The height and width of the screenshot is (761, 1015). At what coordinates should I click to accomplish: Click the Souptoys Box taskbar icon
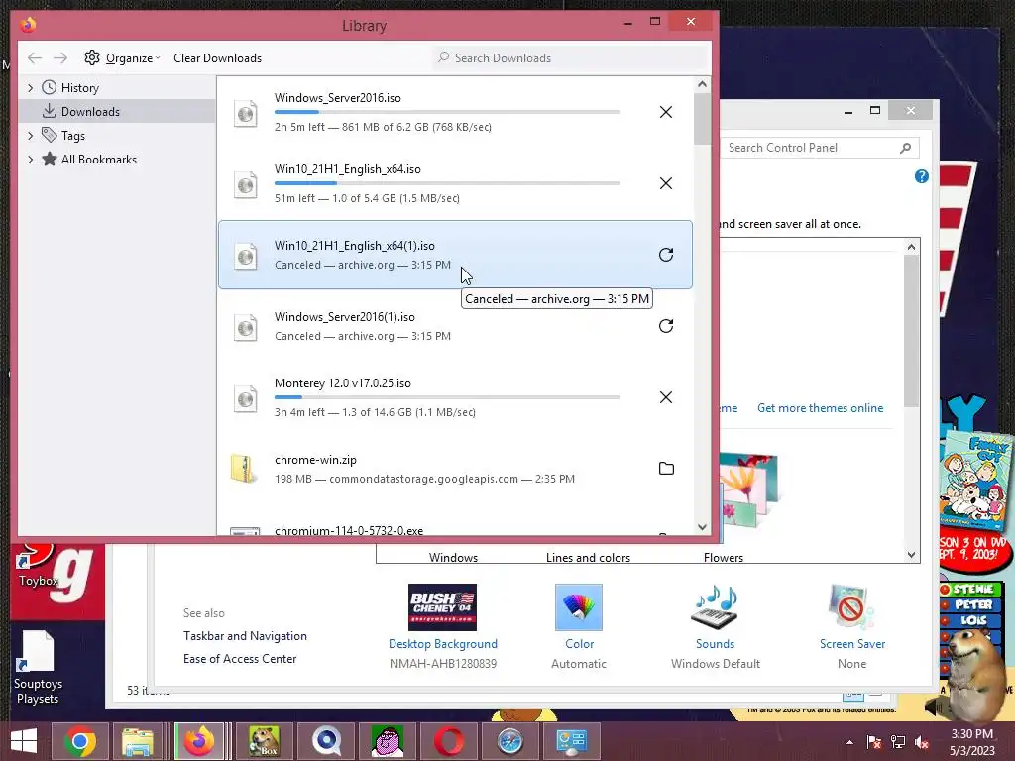click(264, 741)
